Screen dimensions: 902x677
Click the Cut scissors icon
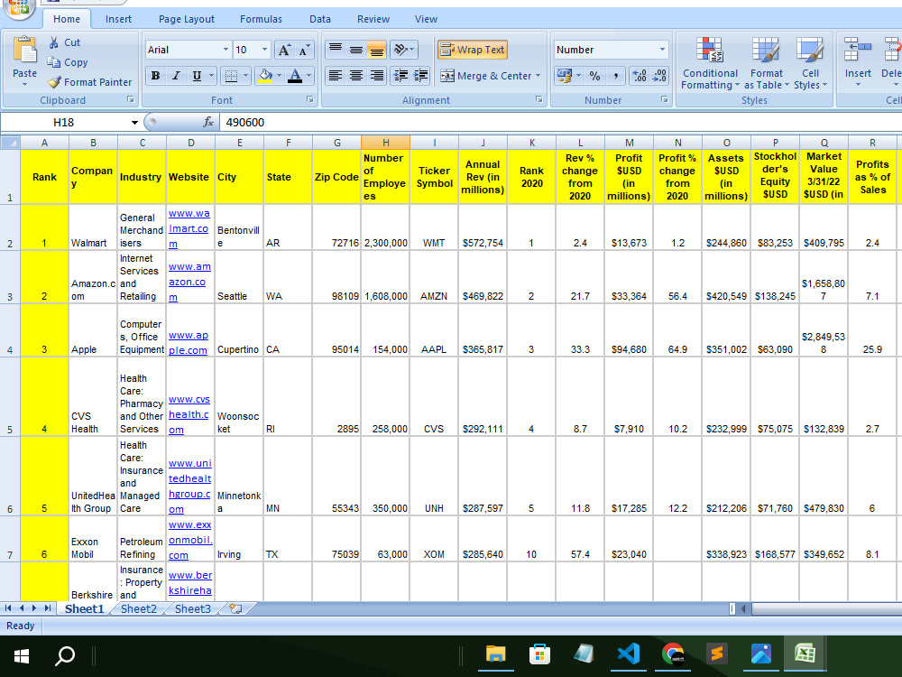(54, 42)
